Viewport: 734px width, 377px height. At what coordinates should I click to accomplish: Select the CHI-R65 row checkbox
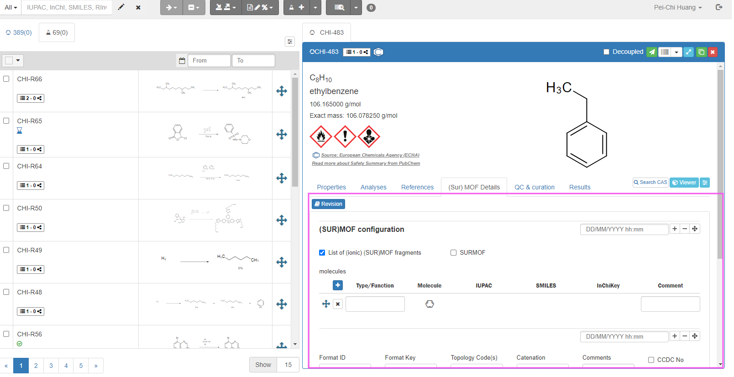pyautogui.click(x=6, y=121)
